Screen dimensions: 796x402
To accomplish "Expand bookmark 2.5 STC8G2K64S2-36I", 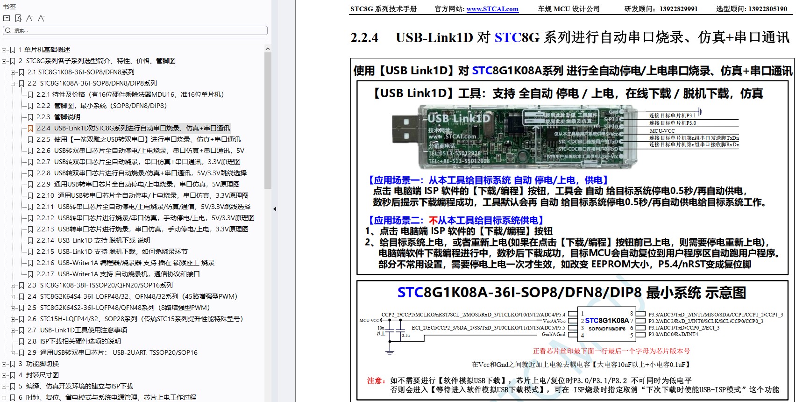I will 13,308.
